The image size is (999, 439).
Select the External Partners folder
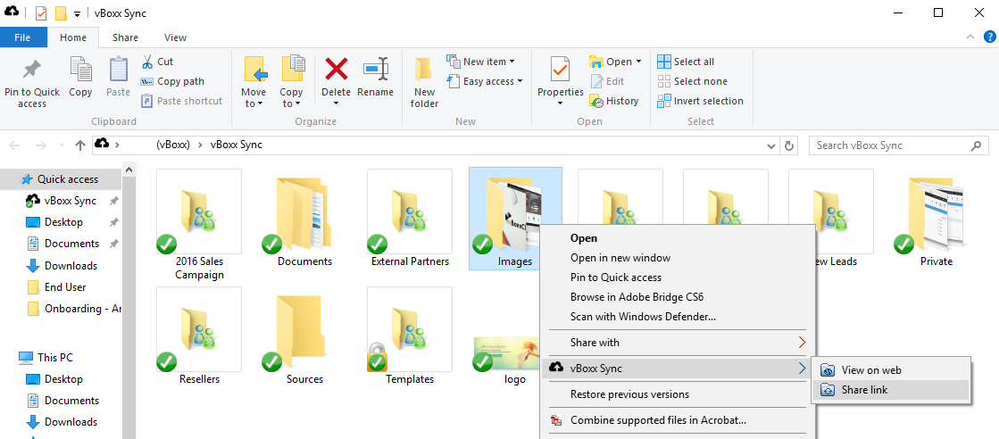(410, 219)
